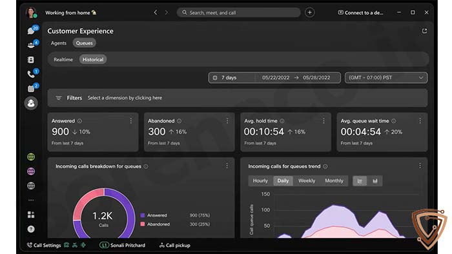Go forward with the right arrow
The width and height of the screenshot is (452, 254).
[167, 12]
